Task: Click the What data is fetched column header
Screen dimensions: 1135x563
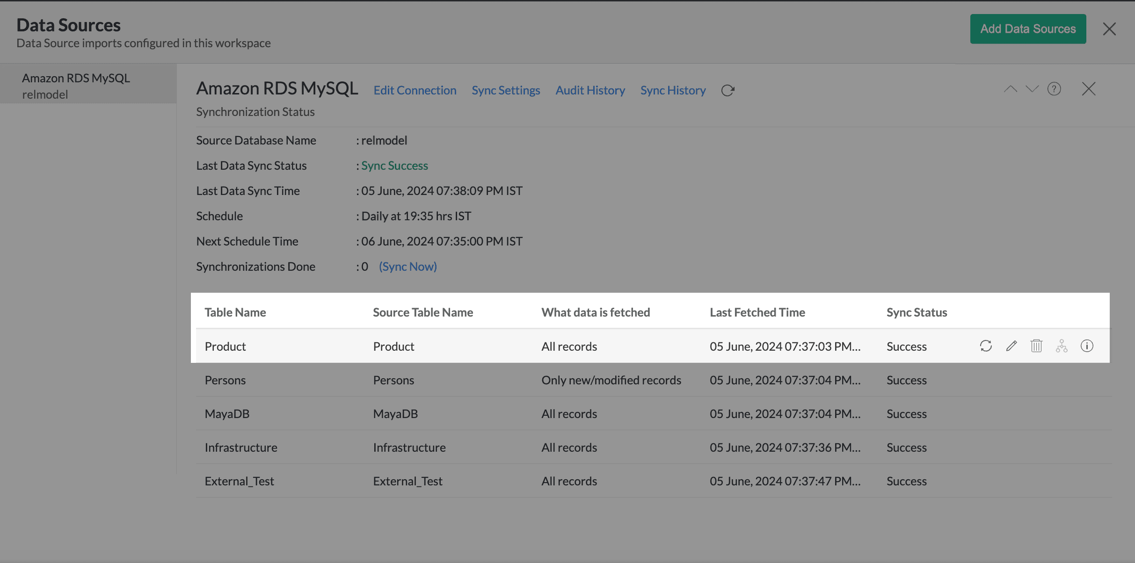Action: click(x=596, y=312)
